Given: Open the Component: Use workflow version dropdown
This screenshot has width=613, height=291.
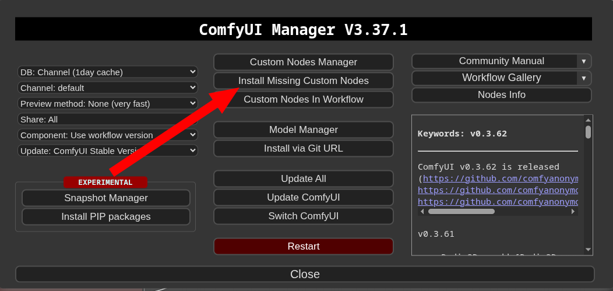Looking at the screenshot, I should [108, 135].
